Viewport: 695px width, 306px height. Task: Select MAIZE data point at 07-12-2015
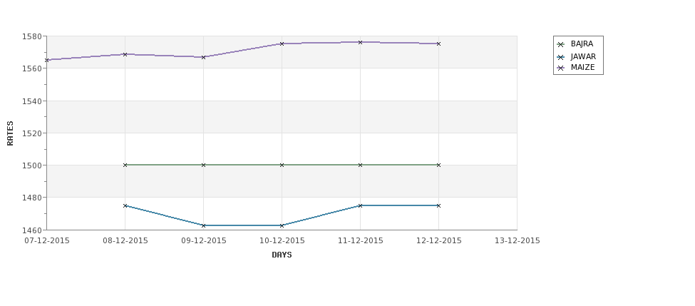pos(47,60)
